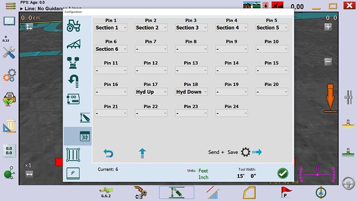This screenshot has width=357, height=201.
Task: Click the hamburger menu at top left
Action: pyautogui.click(x=10, y=6)
